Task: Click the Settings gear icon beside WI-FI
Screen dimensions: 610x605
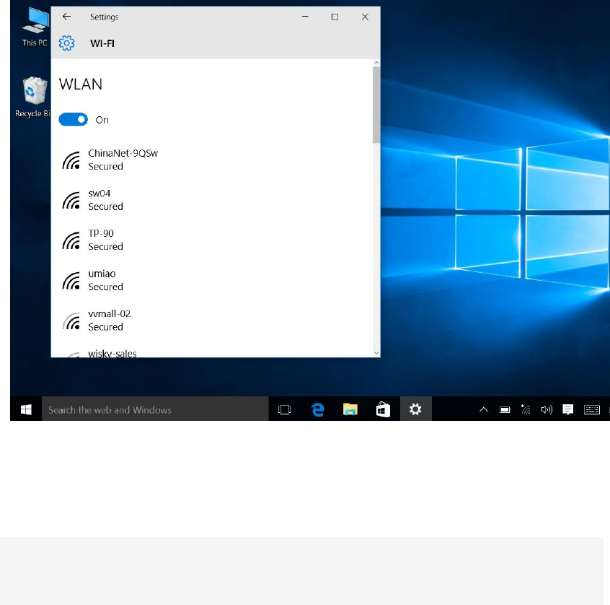Action: click(66, 43)
